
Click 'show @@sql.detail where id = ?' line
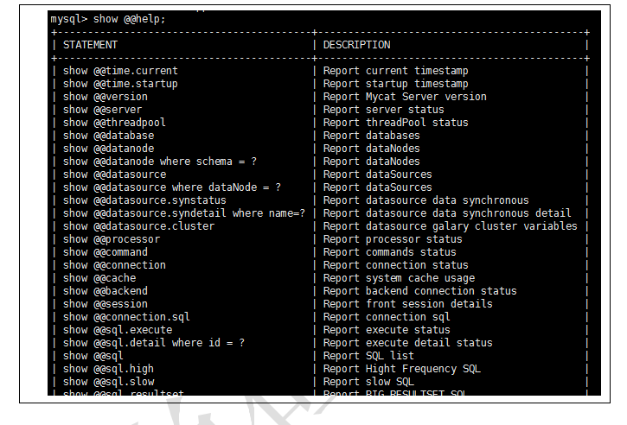coord(154,343)
